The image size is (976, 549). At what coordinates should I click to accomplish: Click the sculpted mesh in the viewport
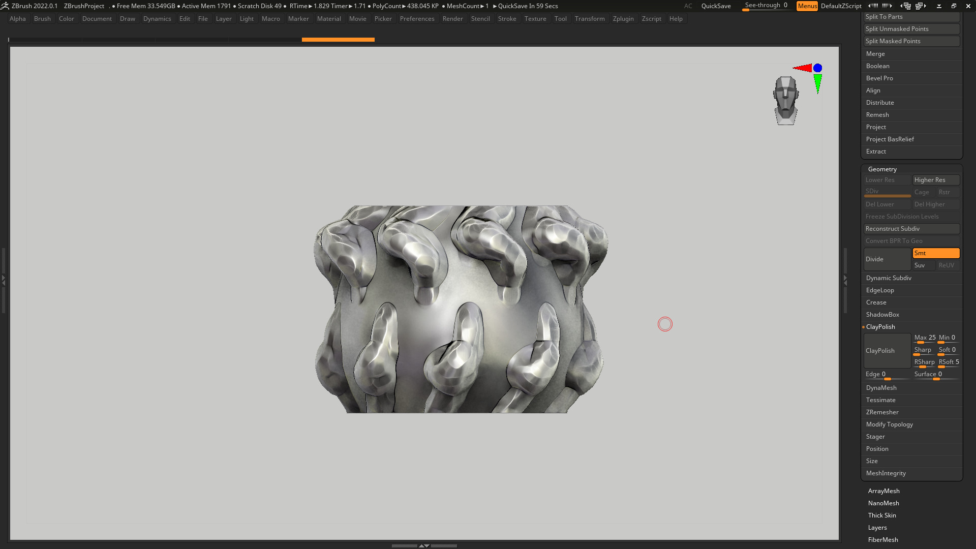[460, 309]
